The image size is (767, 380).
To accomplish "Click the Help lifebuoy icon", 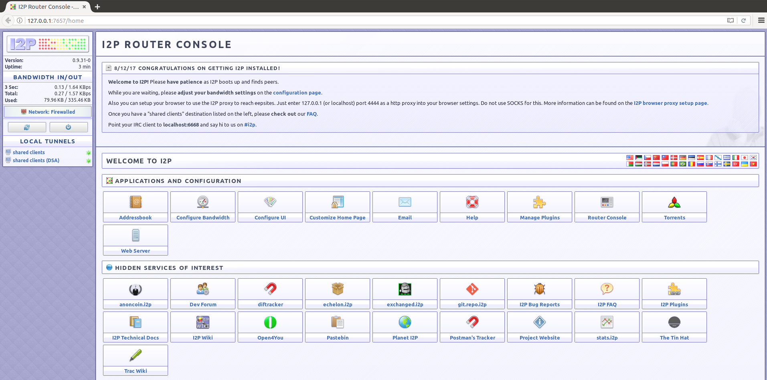I will point(472,202).
